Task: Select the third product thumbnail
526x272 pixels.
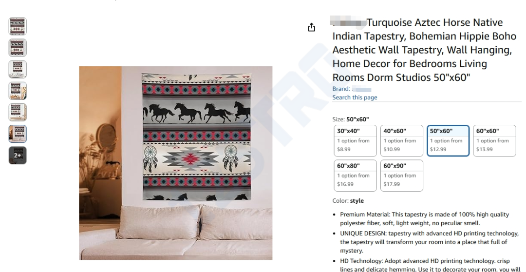Action: [18, 69]
